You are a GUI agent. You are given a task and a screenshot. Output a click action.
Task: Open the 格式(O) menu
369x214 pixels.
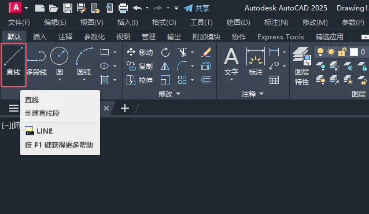tap(164, 23)
